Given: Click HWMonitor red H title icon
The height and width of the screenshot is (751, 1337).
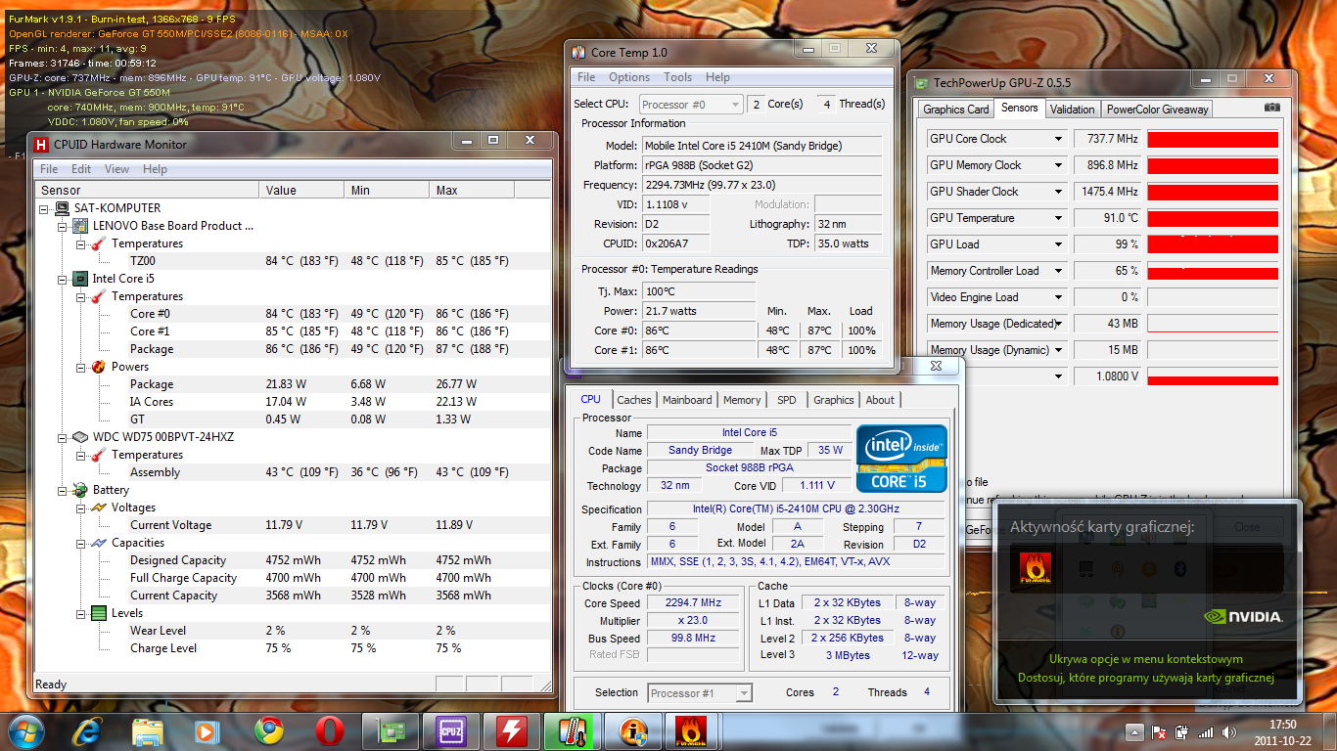Looking at the screenshot, I should [42, 145].
